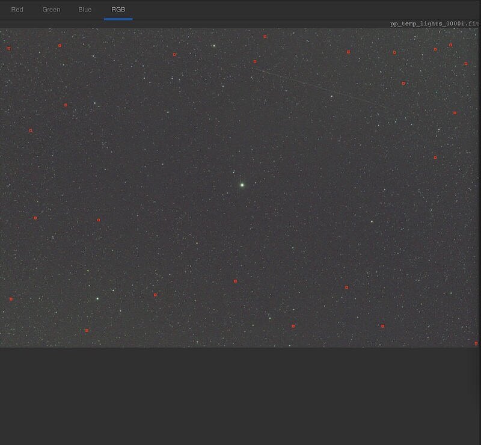Open the Green channel tab
The width and height of the screenshot is (481, 445).
pos(51,10)
